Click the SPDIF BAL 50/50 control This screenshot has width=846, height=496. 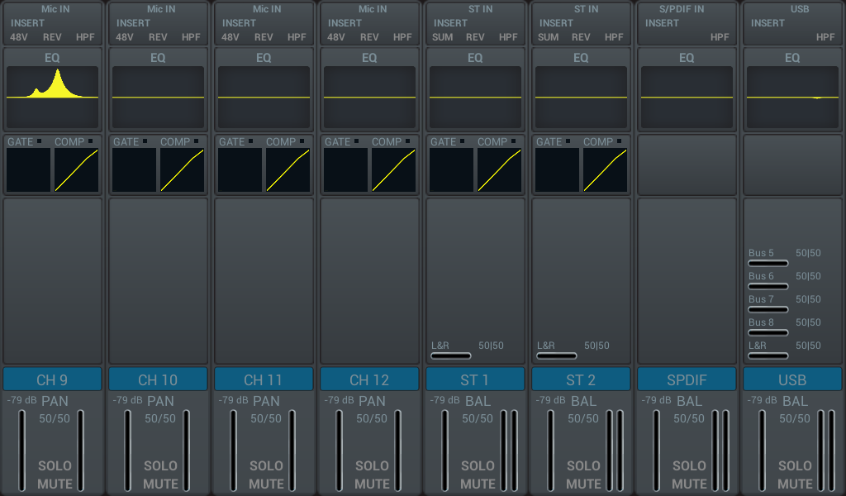689,418
